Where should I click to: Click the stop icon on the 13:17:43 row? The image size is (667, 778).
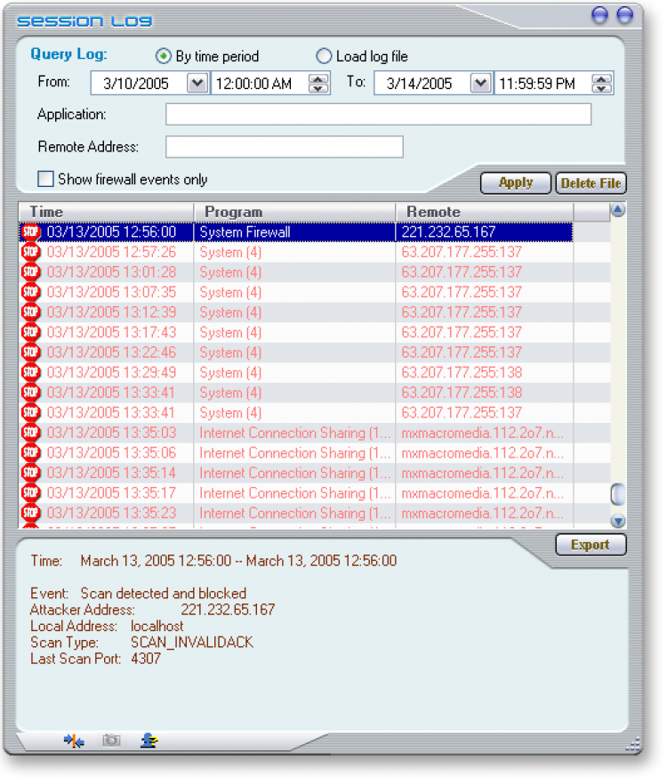coord(31,332)
